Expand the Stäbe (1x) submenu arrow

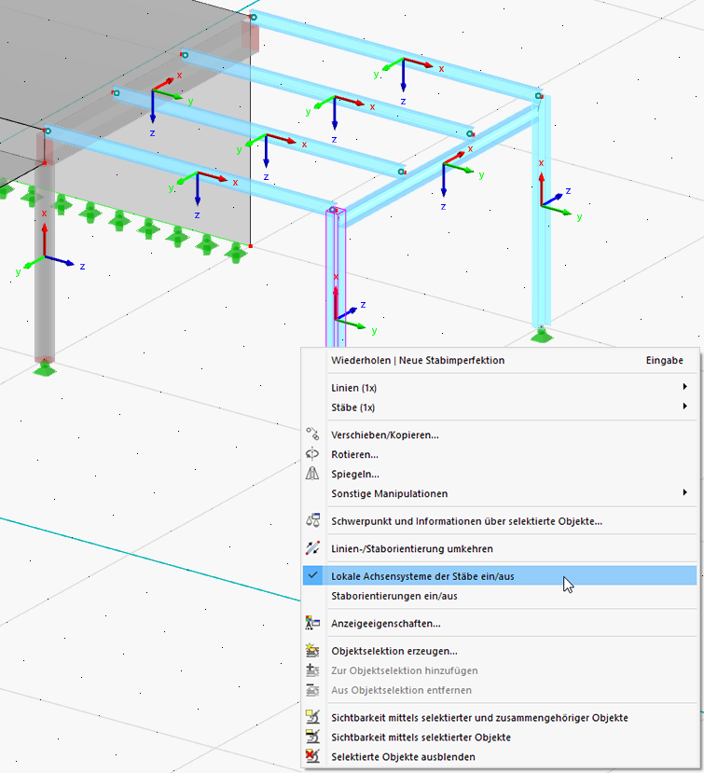pyautogui.click(x=685, y=407)
